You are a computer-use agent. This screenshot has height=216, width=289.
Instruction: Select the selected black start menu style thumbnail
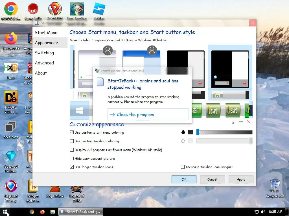point(230,67)
